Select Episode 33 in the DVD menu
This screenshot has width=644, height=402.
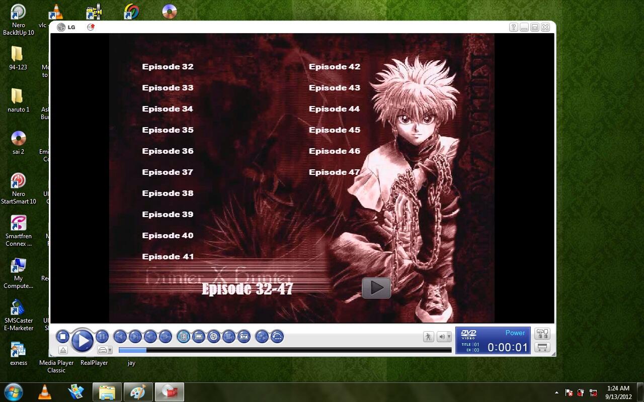point(168,87)
